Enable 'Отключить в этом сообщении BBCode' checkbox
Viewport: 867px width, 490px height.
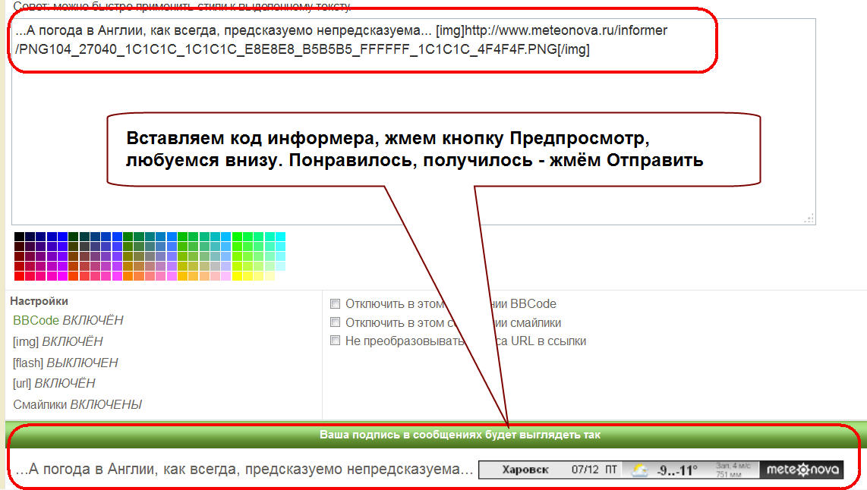[x=335, y=303]
